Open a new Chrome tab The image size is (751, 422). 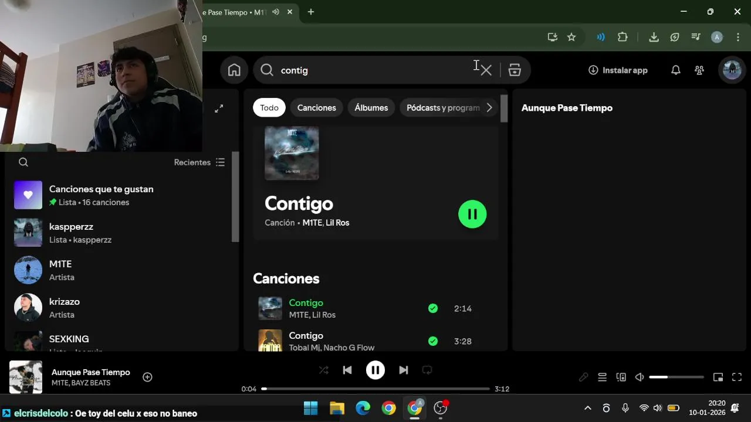(x=311, y=12)
